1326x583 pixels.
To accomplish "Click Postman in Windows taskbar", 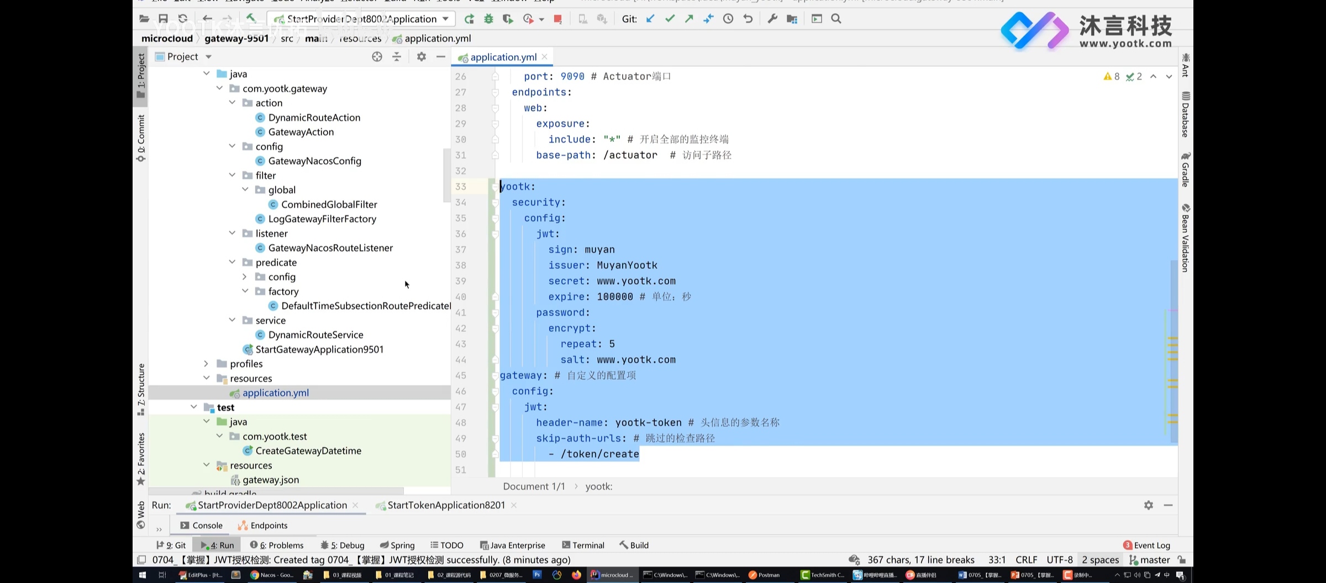I will coord(764,575).
